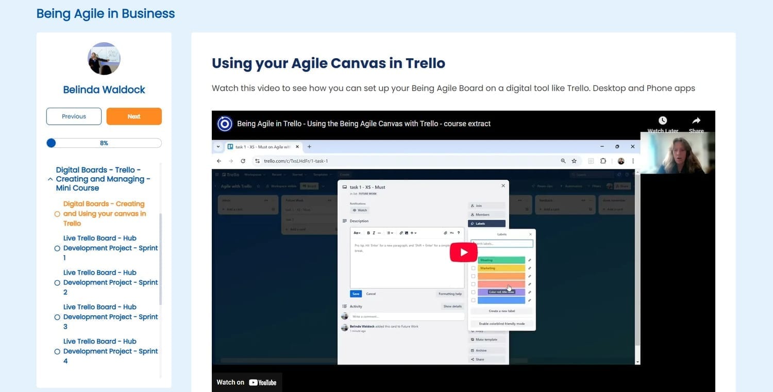Click completion circle beside Sprint 2 lesson
Screen dimensions: 773x392
57,283
